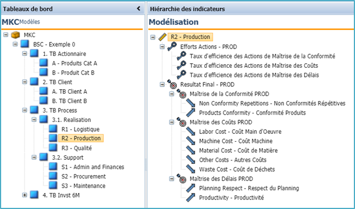Click the blue icon of A - Produits Cat A
This screenshot has width=355, height=209.
[43, 63]
